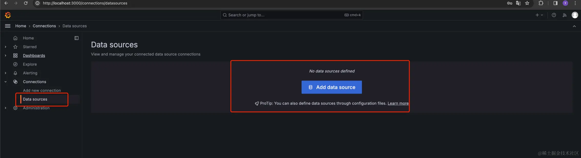This screenshot has height=158, width=581.
Task: Click the Grafana logo icon
Action: click(8, 15)
